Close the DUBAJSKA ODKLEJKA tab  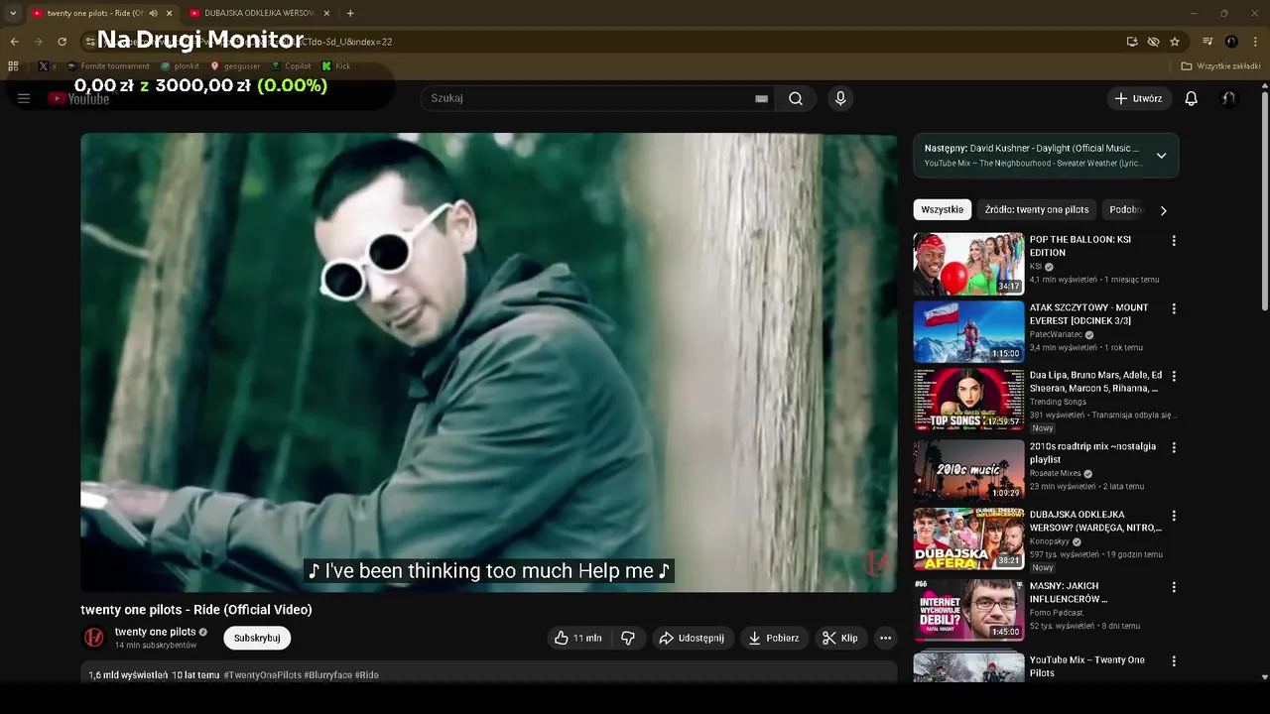click(x=326, y=13)
